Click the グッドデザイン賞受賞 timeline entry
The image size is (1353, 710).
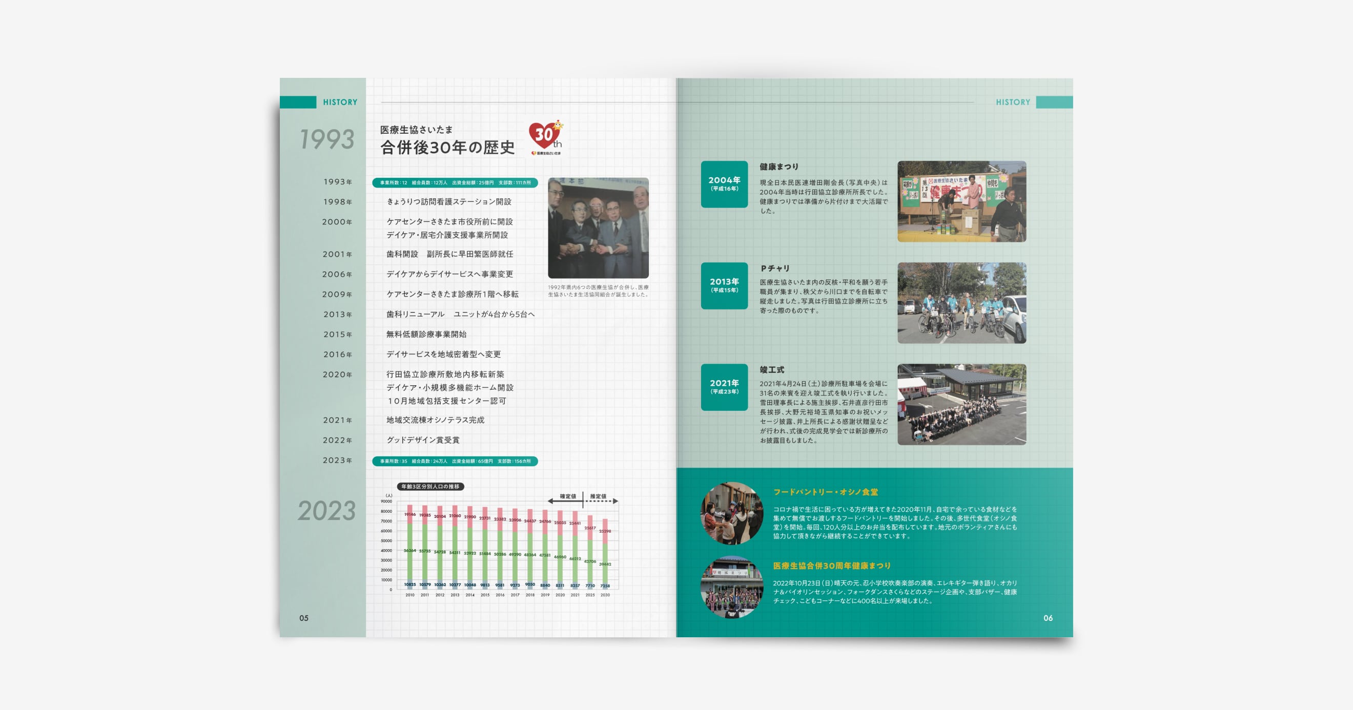tap(423, 440)
